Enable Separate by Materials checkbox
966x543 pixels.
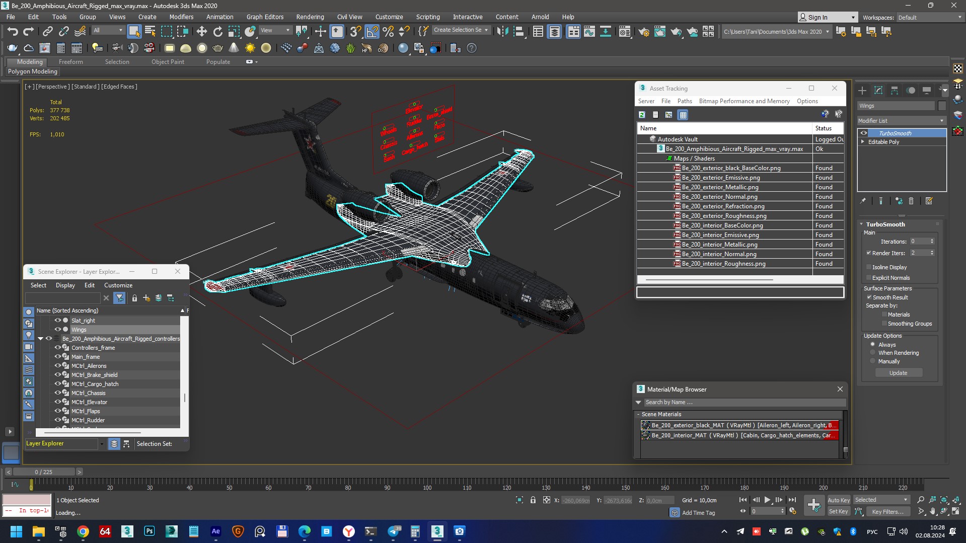coord(884,315)
